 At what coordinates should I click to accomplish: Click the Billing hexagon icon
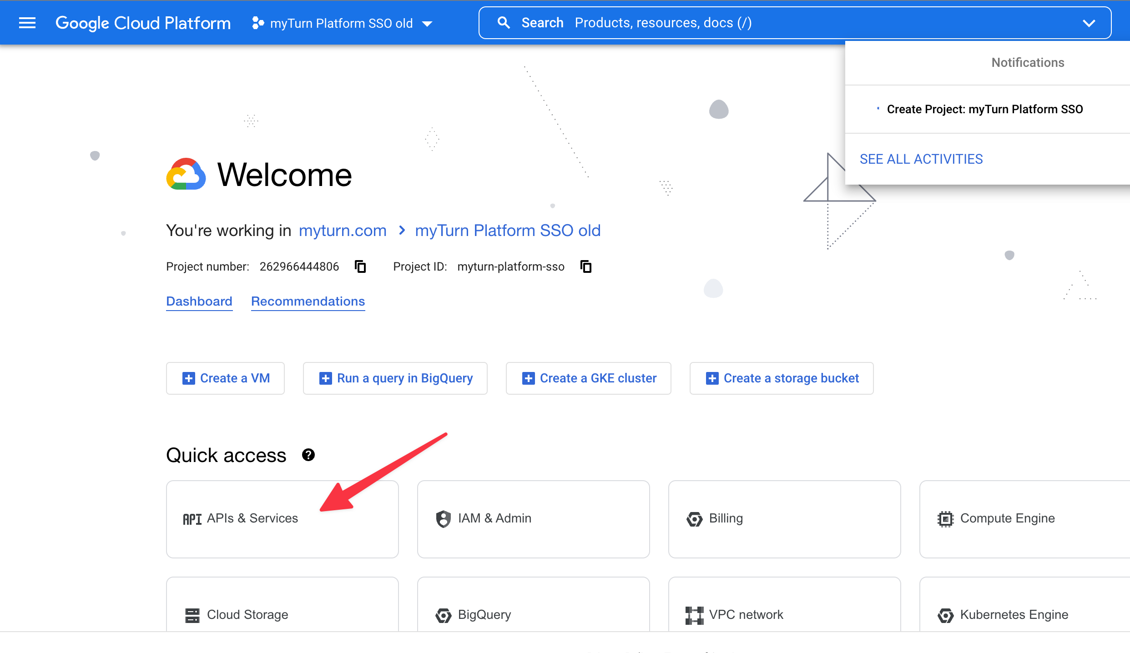point(694,519)
